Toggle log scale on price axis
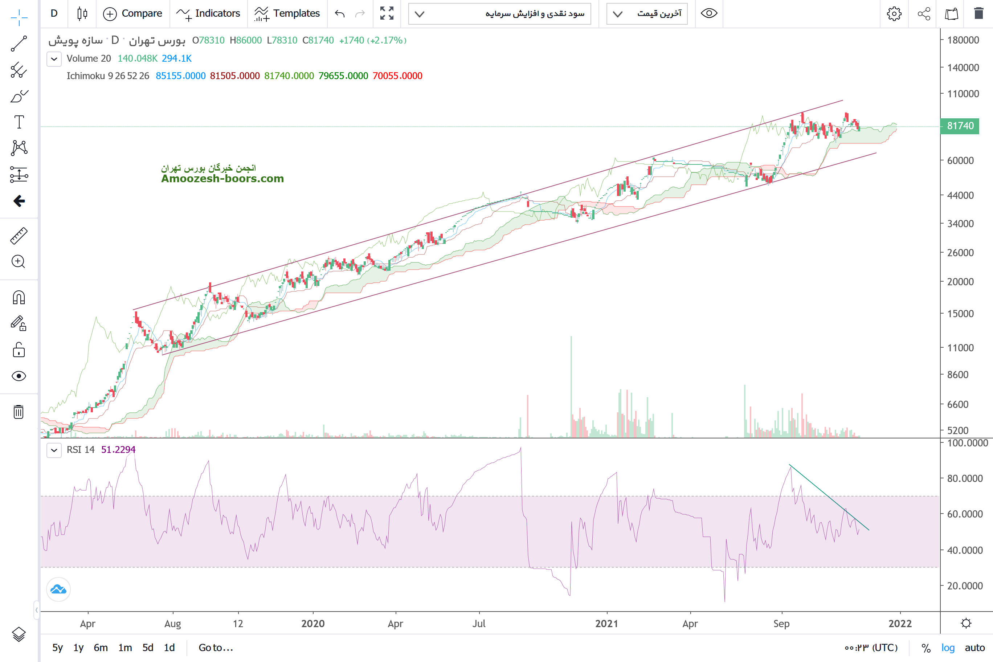Viewport: 993px width, 662px height. 948,647
